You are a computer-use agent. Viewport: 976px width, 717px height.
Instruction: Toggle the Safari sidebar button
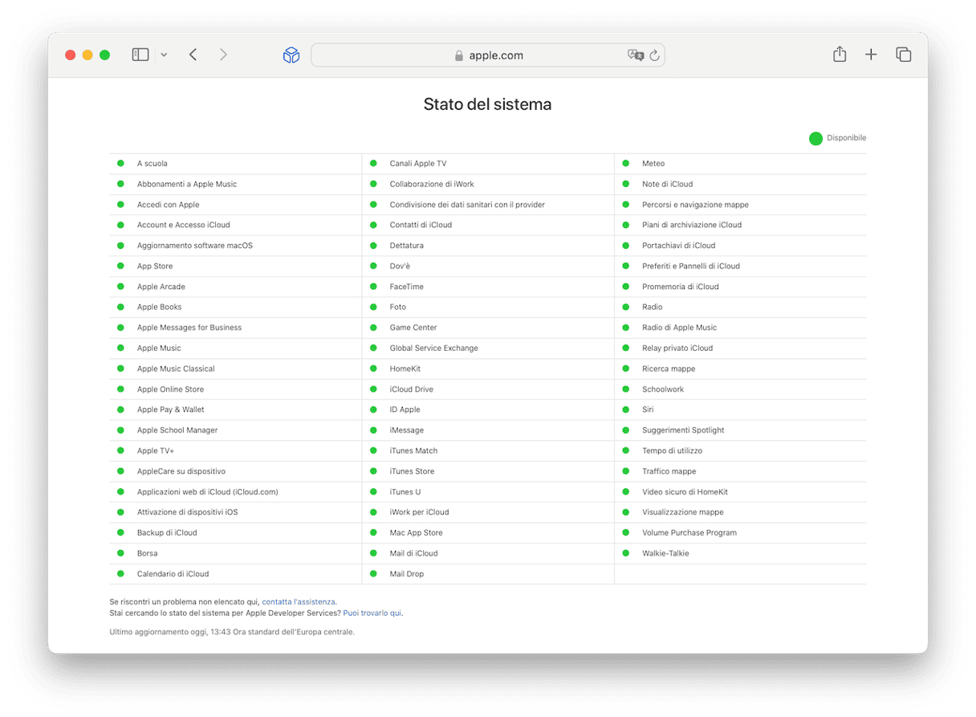click(140, 55)
